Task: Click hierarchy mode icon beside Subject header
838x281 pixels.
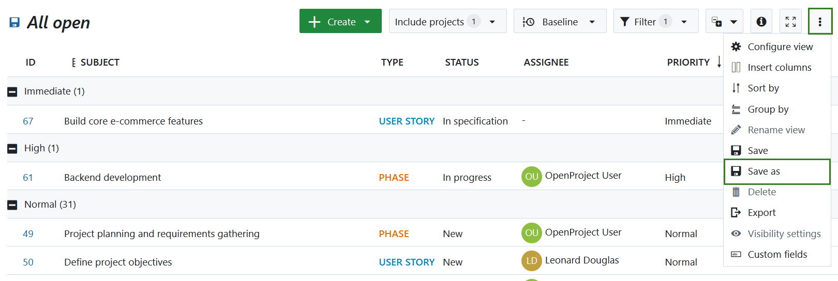Action: point(73,63)
